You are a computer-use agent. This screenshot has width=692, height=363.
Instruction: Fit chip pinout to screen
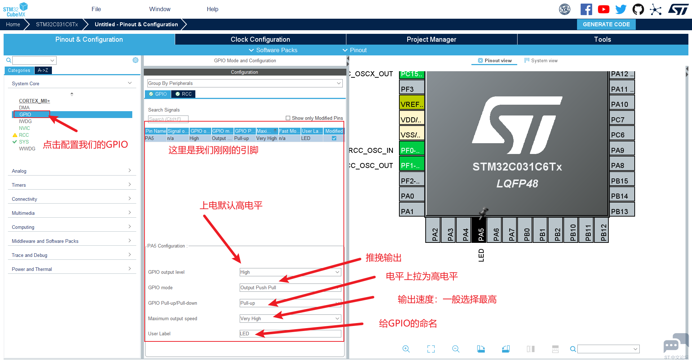tap(431, 349)
